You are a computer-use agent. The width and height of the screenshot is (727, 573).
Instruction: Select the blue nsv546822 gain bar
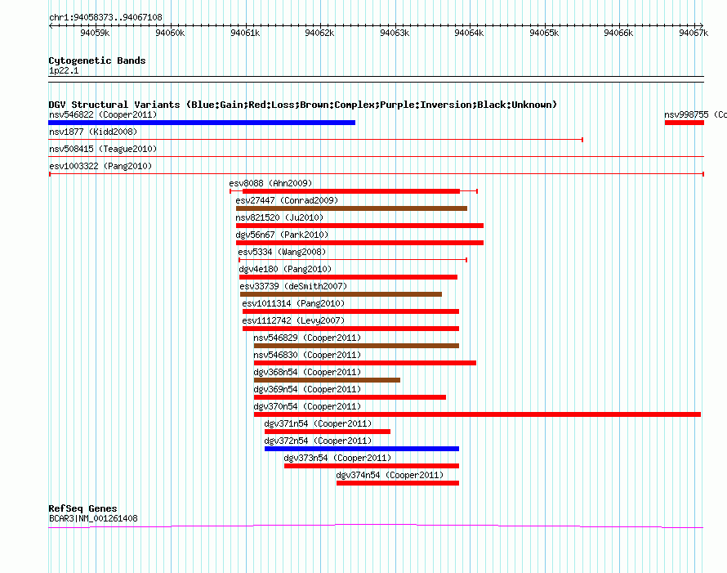point(202,123)
